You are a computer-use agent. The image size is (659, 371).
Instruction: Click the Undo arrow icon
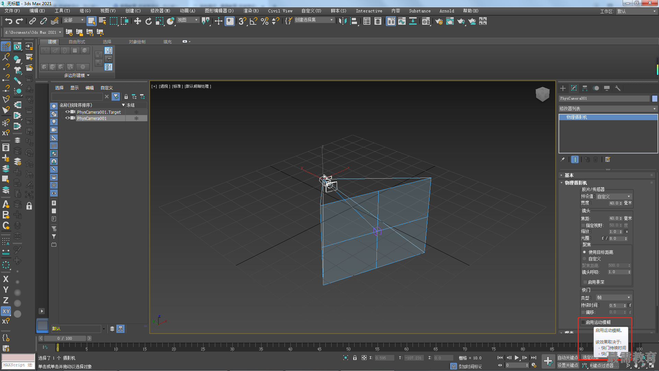coord(9,21)
